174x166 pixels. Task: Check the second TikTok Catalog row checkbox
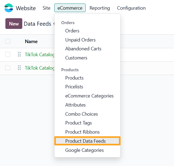pyautogui.click(x=8, y=68)
